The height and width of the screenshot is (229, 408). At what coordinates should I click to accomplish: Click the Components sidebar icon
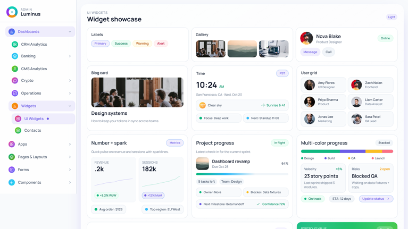pos(12,182)
